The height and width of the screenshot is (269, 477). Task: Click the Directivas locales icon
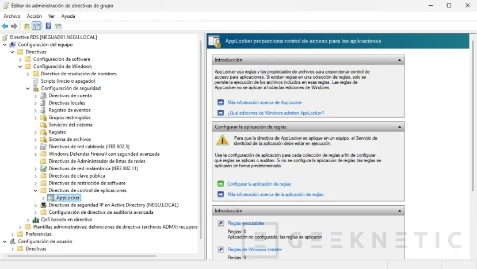pos(44,103)
